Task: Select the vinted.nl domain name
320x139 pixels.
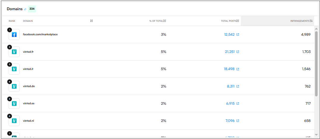Action: 28,121
